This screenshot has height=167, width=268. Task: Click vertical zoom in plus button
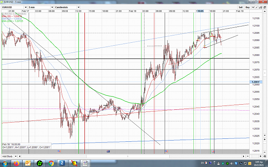[x=265, y=139]
